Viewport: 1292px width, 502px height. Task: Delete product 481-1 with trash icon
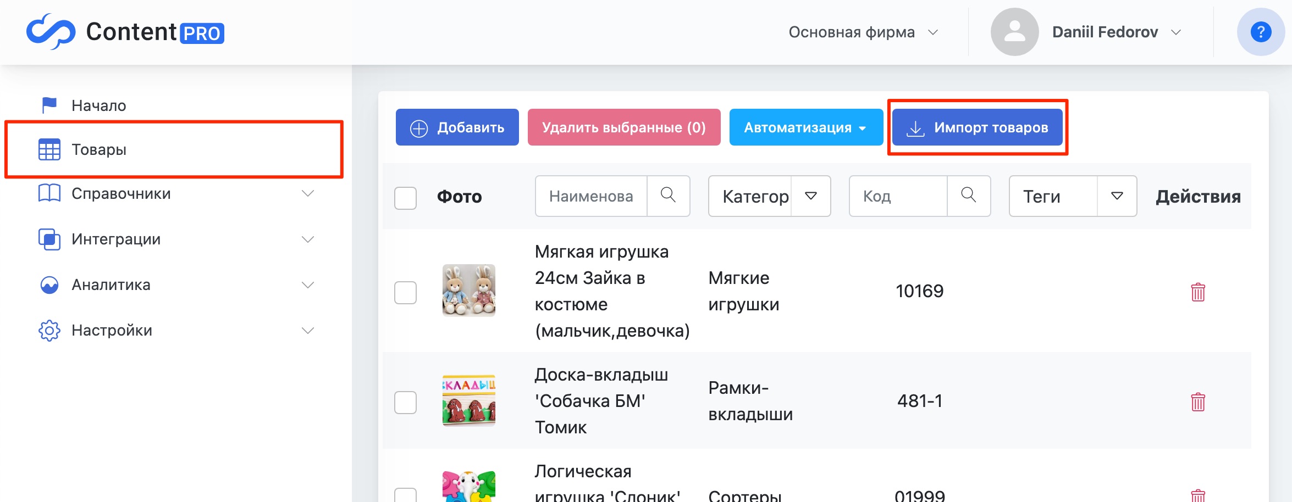click(x=1197, y=402)
